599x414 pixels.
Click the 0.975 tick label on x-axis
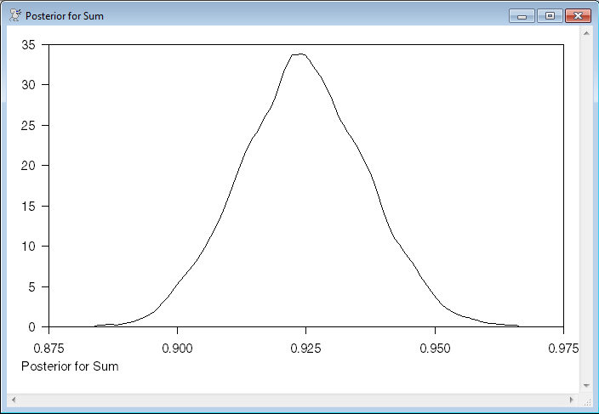point(563,348)
